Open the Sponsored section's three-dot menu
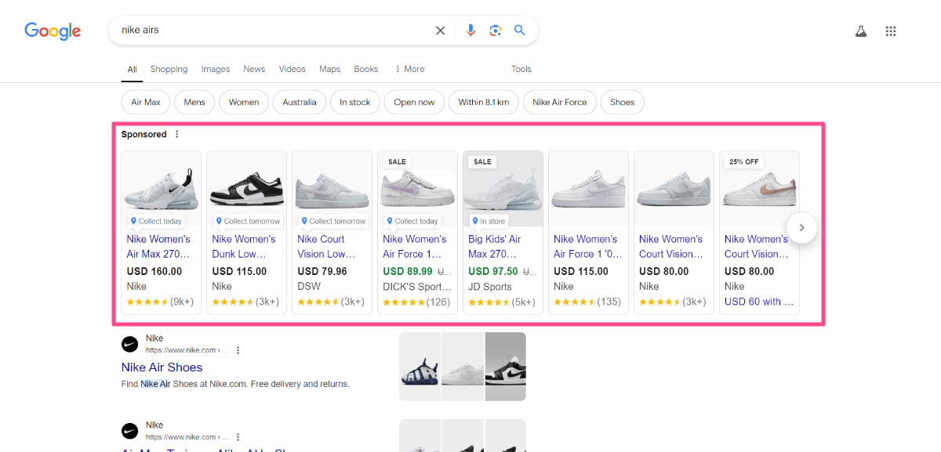This screenshot has width=941, height=452. (177, 134)
